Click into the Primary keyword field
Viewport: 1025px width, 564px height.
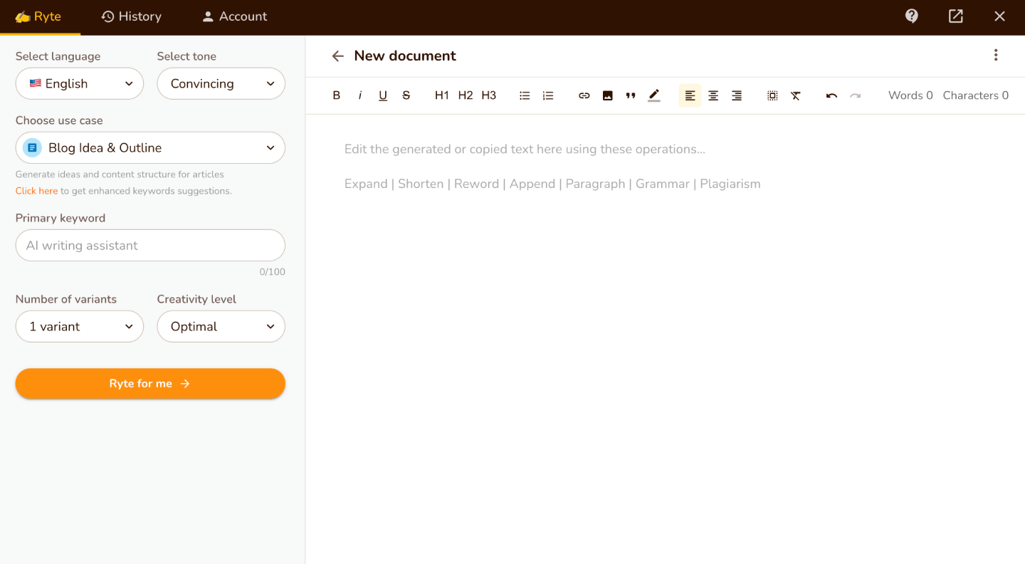150,246
